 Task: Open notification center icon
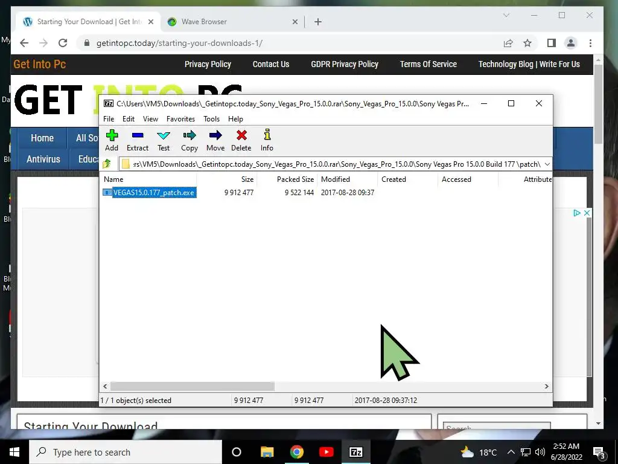599,453
